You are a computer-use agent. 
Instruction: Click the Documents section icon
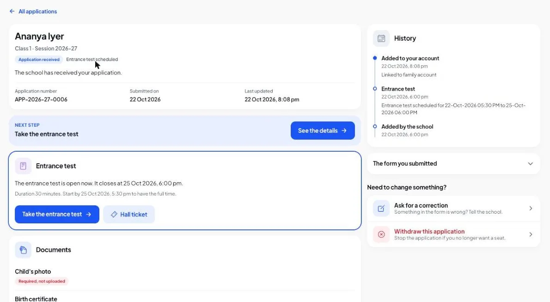[23, 250]
